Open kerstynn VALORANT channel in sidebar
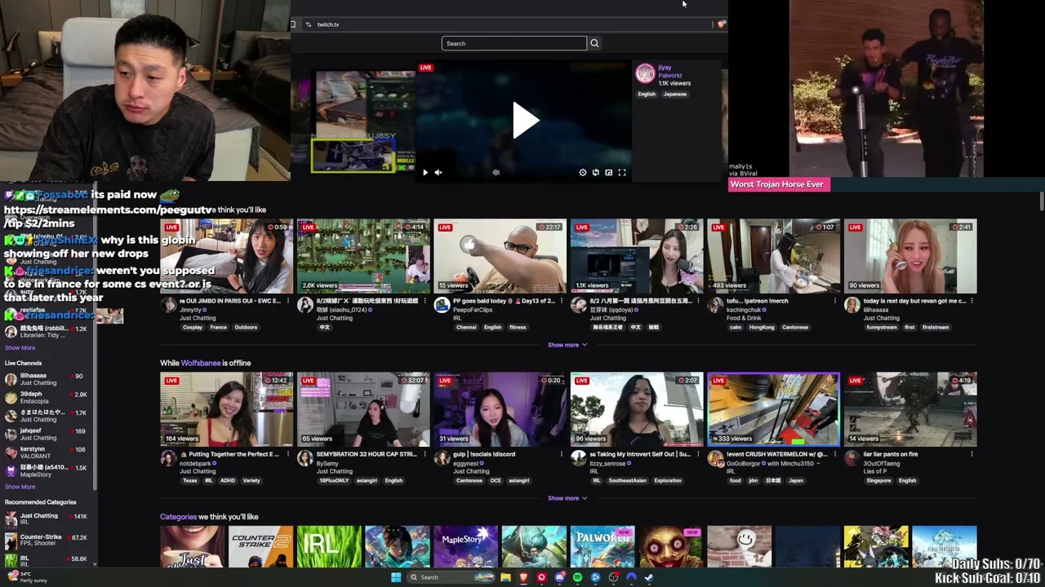1045x587 pixels. pyautogui.click(x=49, y=452)
